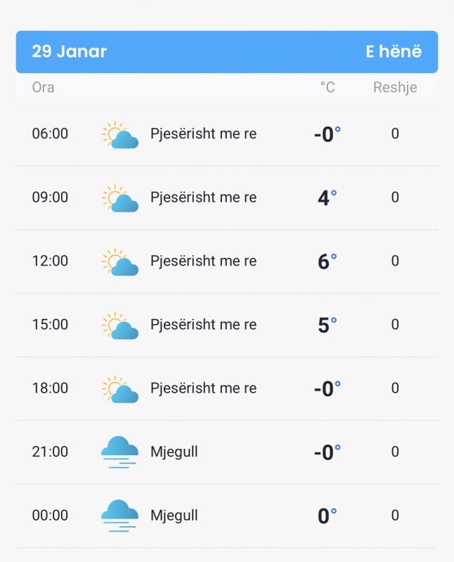Click the precipitation value at 12:00
Viewport: 454px width, 562px height.
(x=395, y=261)
